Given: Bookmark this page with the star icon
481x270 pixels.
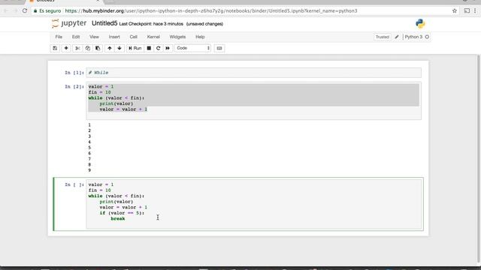Looking at the screenshot, I should [455, 10].
